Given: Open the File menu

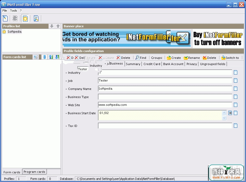Looking at the screenshot, I should tap(5, 11).
